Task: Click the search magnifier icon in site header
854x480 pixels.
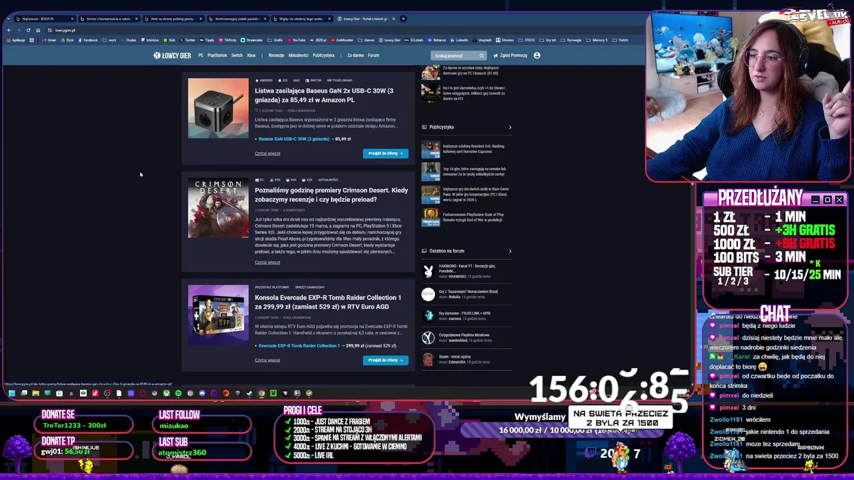Action: coord(481,56)
